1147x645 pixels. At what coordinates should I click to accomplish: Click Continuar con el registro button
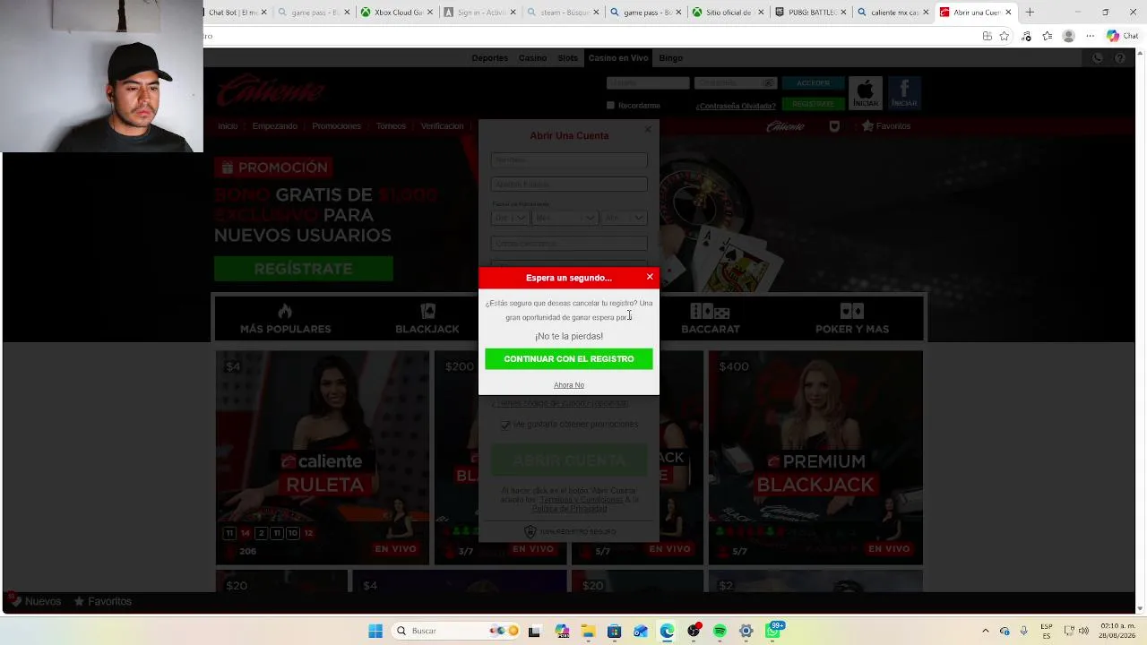click(x=569, y=359)
